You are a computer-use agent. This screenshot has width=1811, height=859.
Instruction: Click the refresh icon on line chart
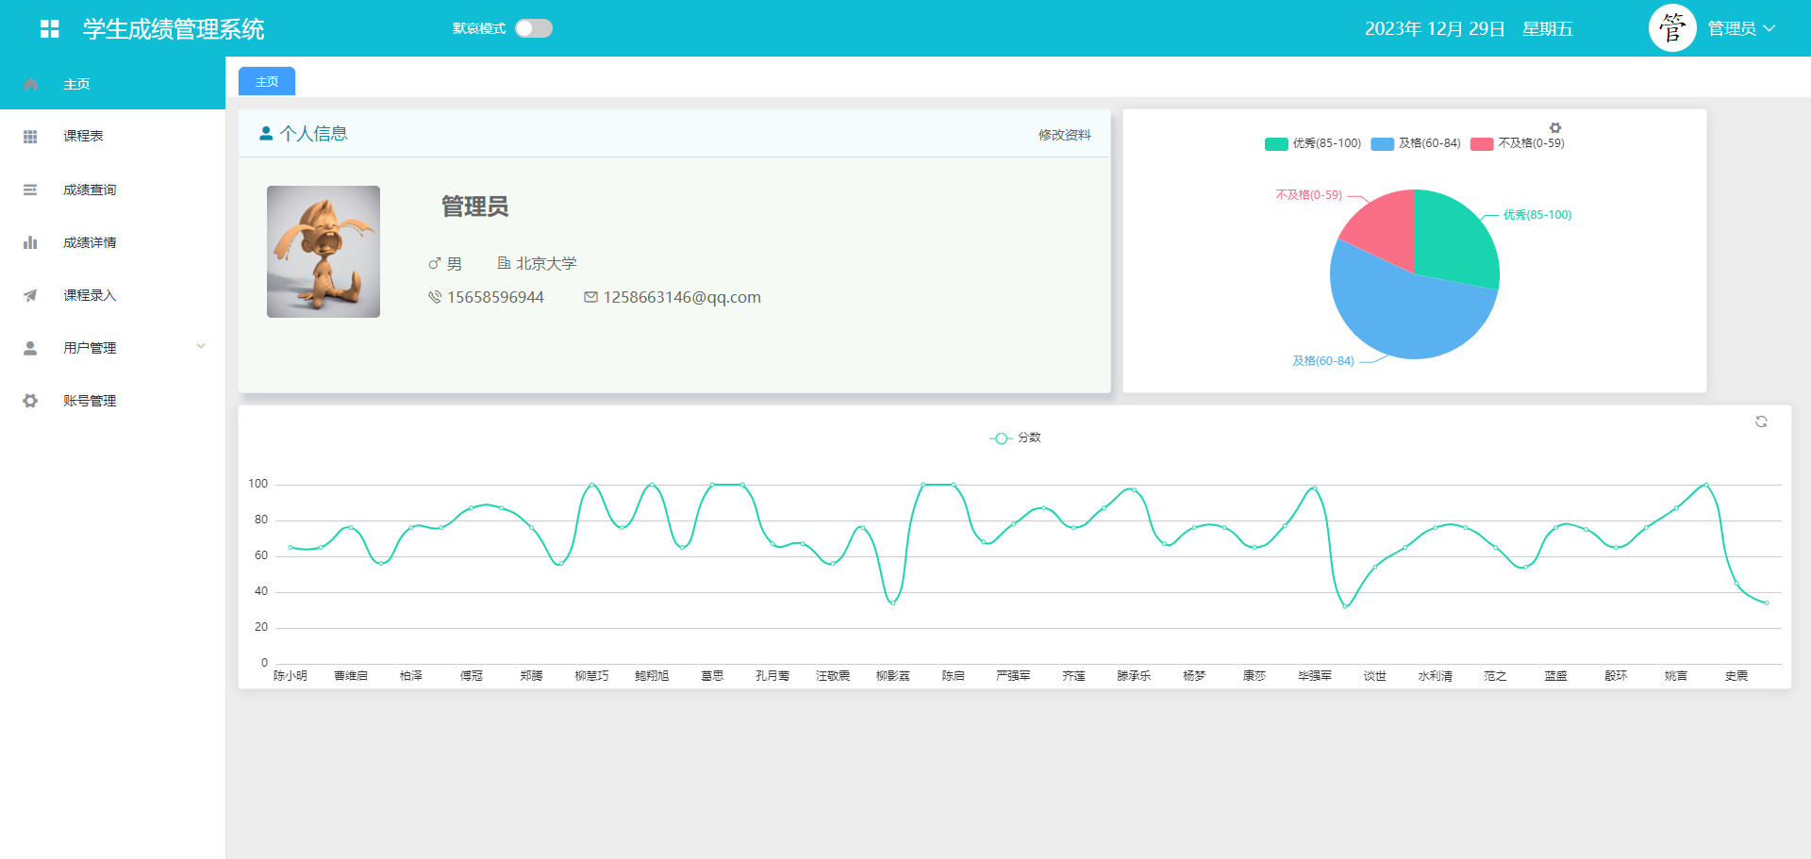click(x=1761, y=421)
